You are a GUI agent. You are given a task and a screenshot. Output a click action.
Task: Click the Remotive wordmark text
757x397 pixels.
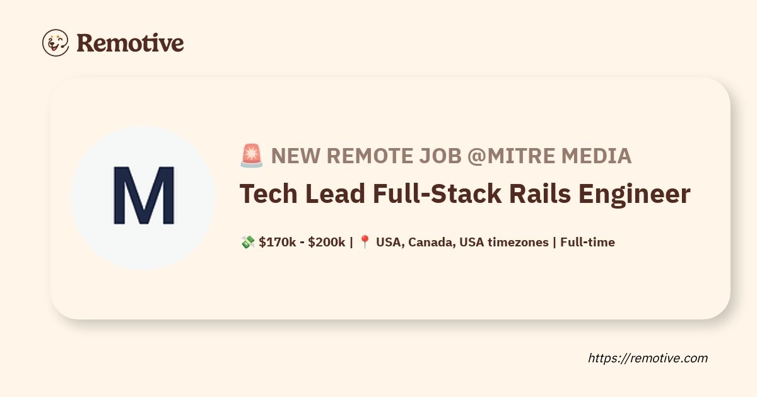pos(130,43)
